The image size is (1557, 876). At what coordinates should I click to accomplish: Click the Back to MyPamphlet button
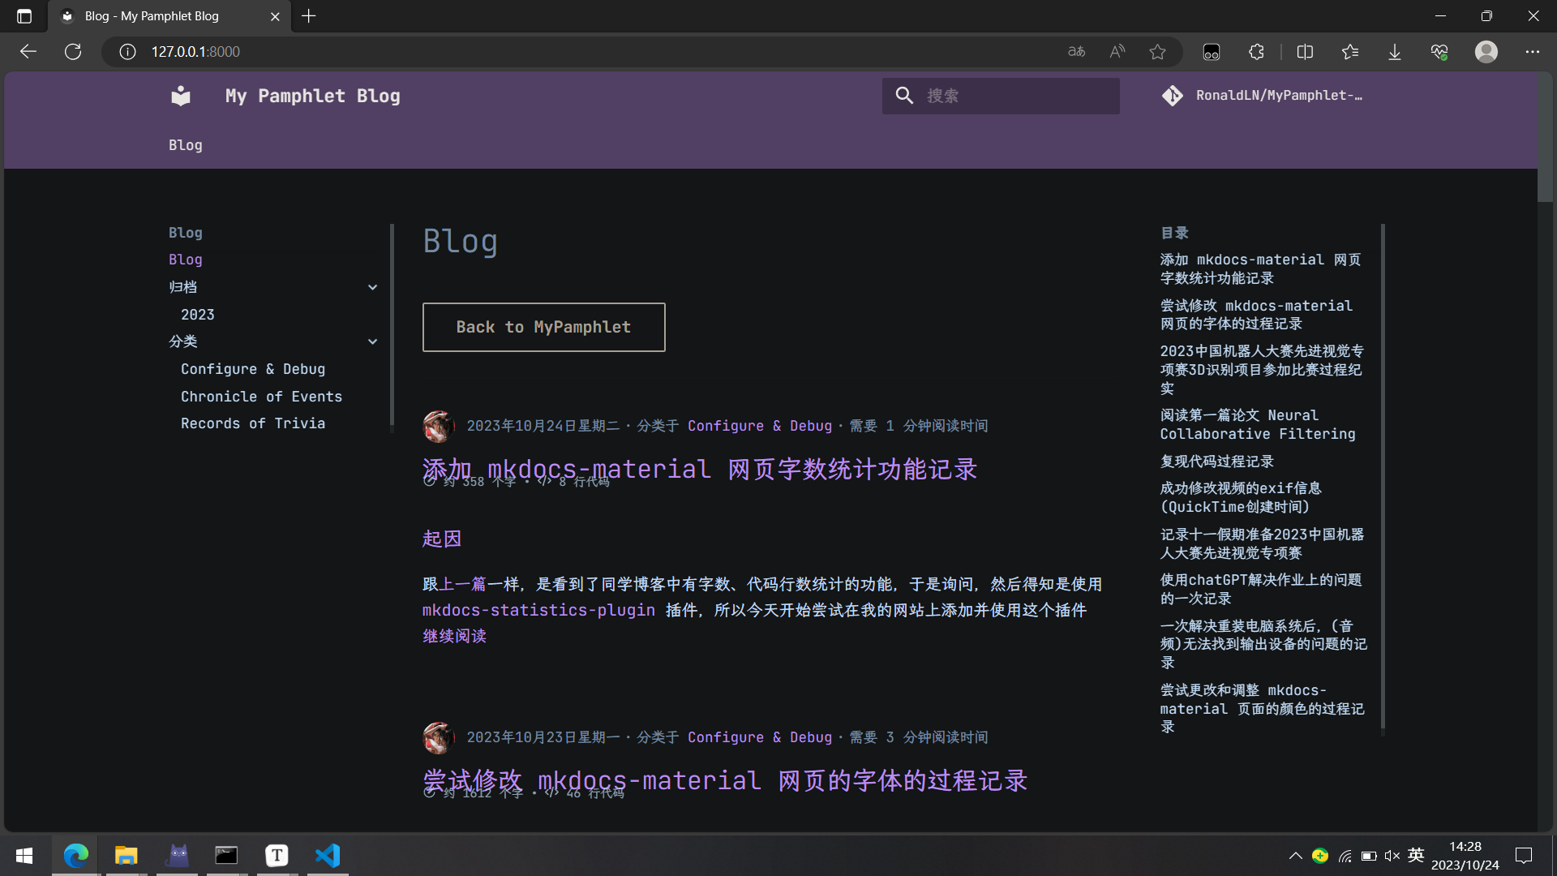click(x=543, y=327)
